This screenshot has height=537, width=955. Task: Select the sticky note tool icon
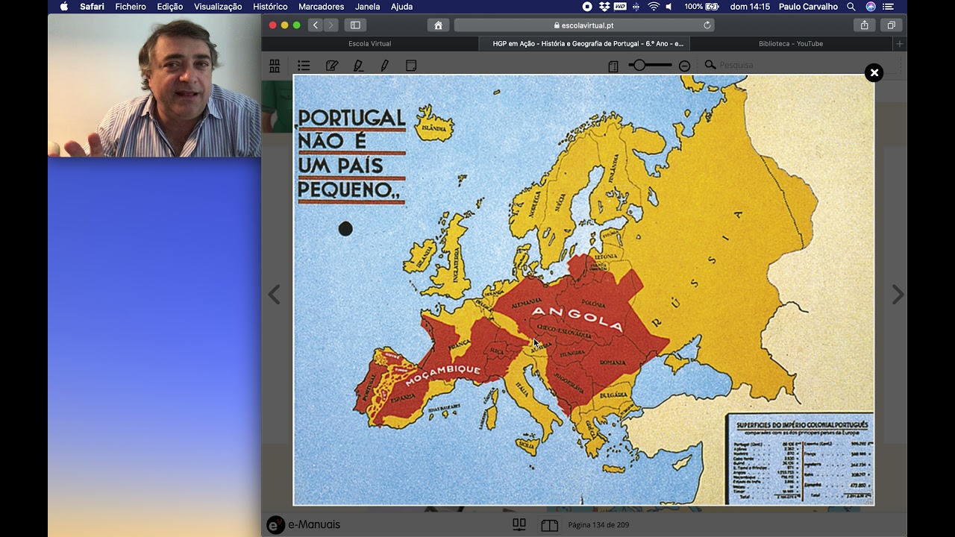click(411, 66)
